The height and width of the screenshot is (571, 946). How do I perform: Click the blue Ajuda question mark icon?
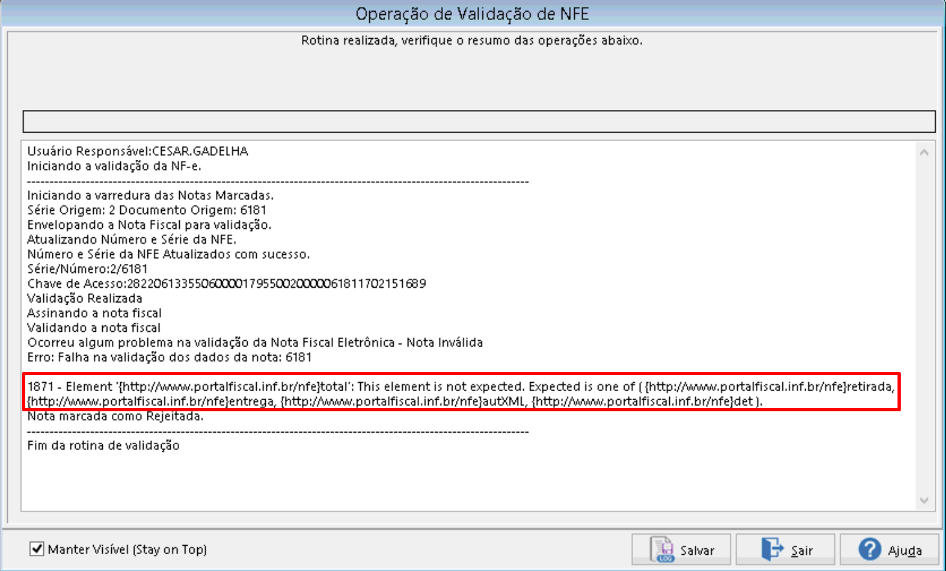tap(870, 550)
